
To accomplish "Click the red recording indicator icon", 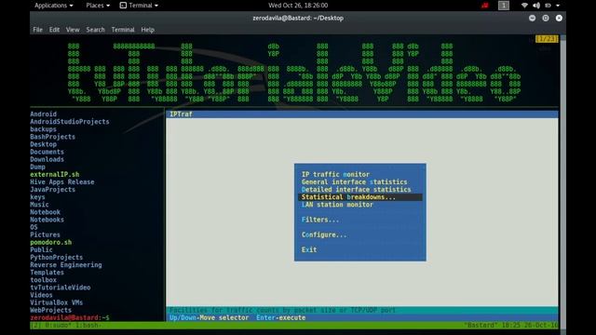I will point(484,6).
